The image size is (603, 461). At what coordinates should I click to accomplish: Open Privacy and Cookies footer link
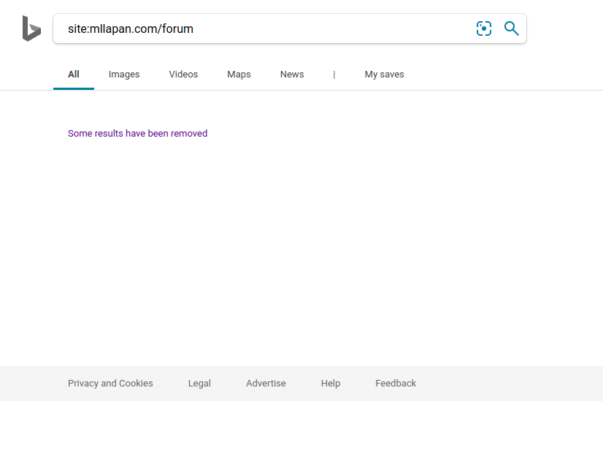tap(110, 384)
